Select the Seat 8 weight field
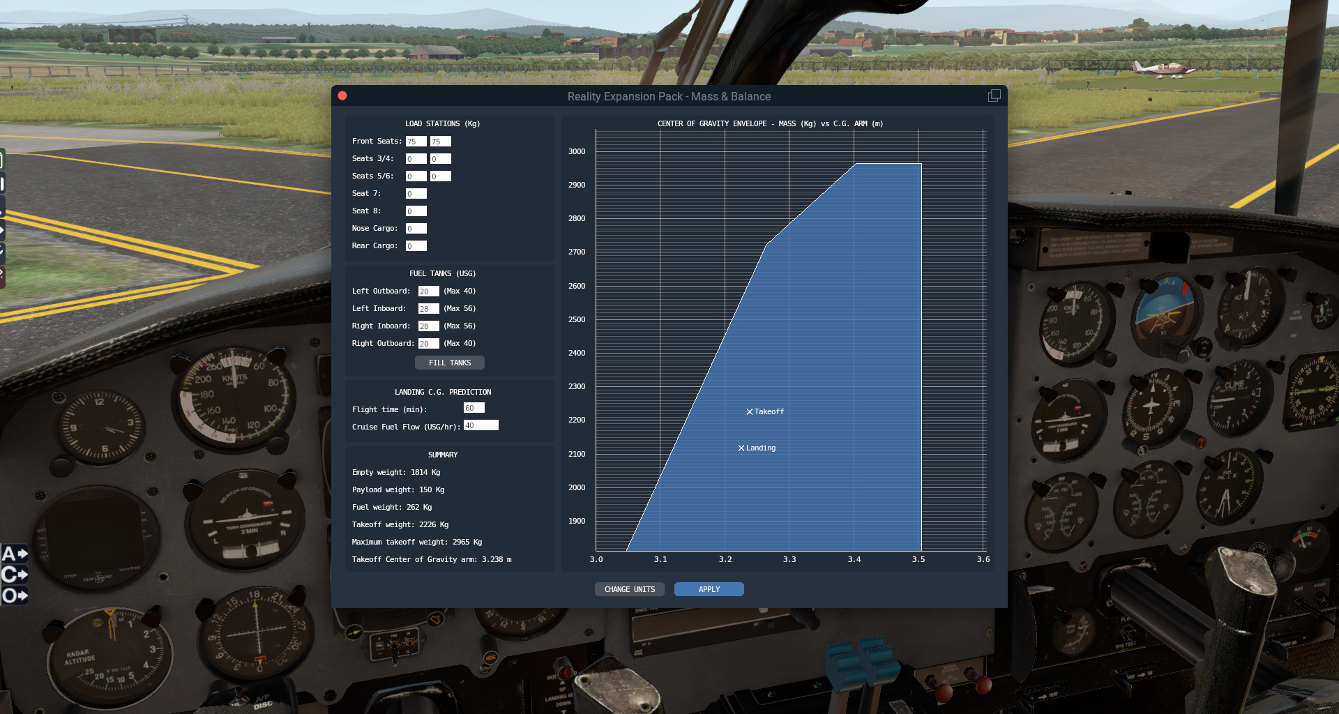1339x714 pixels. pyautogui.click(x=416, y=211)
